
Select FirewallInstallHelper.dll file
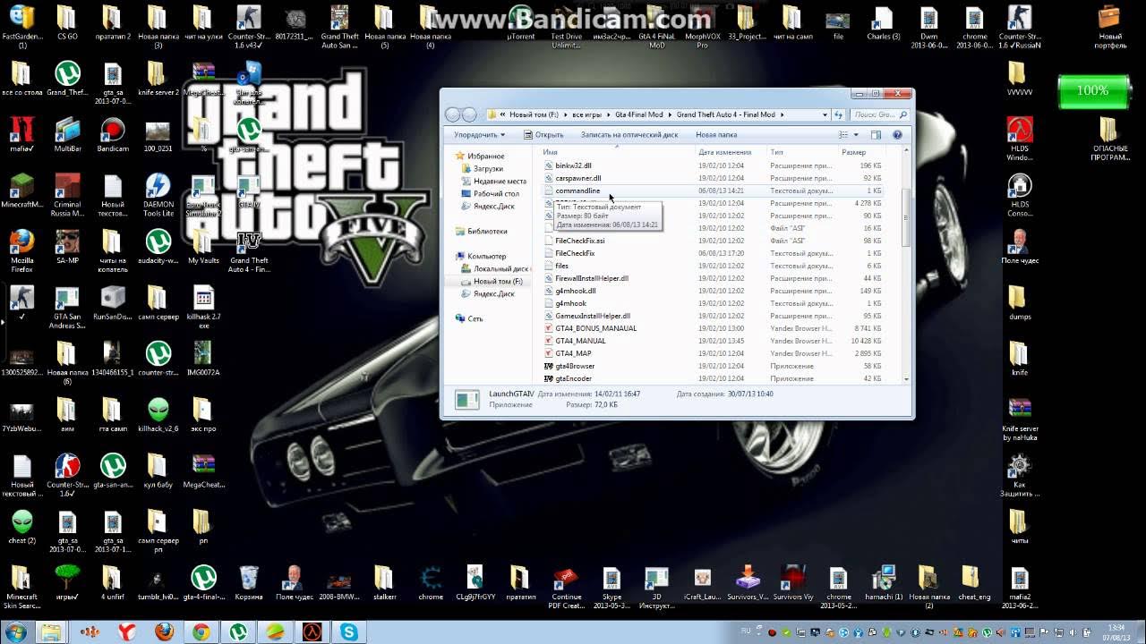pos(591,278)
